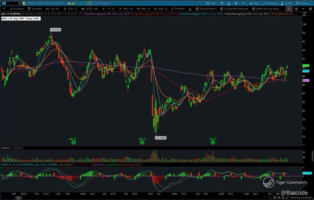Select single chart layout icon
314x200 pixels.
pyautogui.click(x=289, y=9)
